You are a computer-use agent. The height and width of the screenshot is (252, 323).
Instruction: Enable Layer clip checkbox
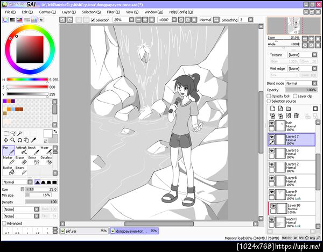coord(295,96)
